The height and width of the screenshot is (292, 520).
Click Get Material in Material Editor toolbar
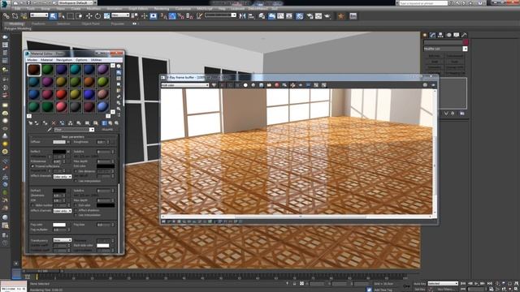click(x=31, y=122)
